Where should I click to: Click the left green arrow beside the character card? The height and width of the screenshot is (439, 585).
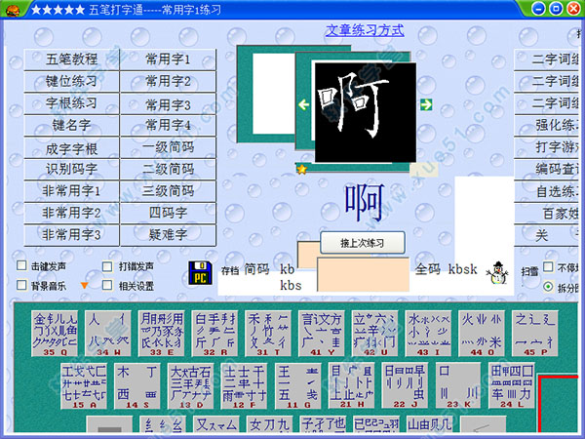click(x=303, y=105)
